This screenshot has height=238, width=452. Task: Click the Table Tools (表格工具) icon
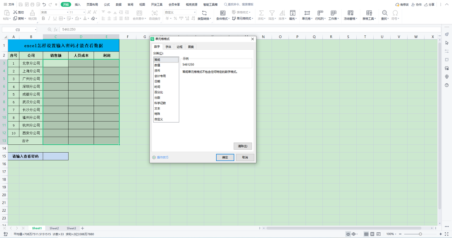(x=369, y=13)
